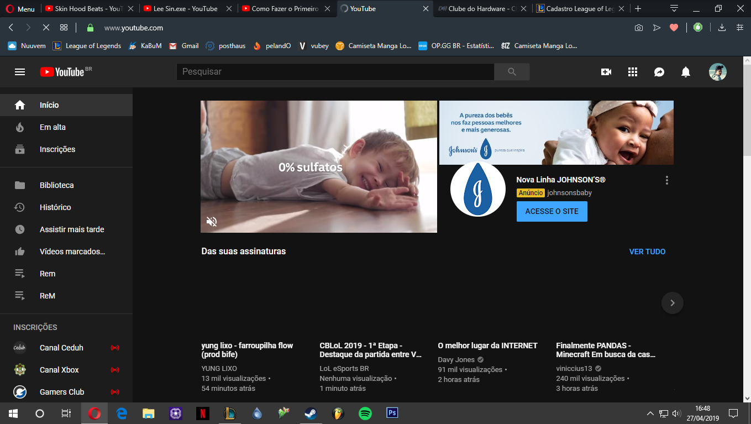Viewport: 751px width, 424px height.
Task: Add page to bookmarks heart icon
Action: (674, 28)
